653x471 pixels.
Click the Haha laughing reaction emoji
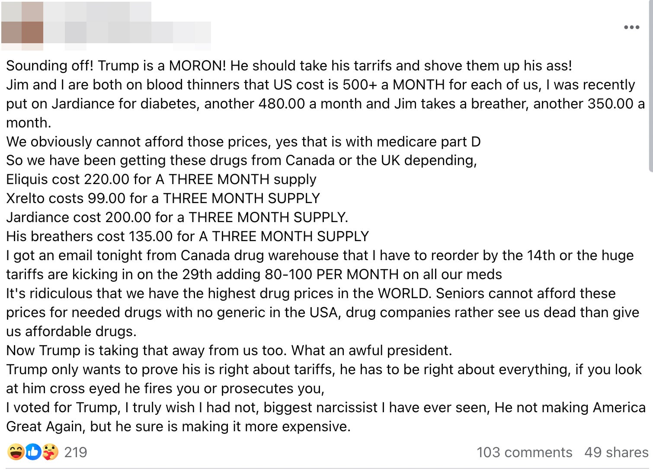coord(16,452)
